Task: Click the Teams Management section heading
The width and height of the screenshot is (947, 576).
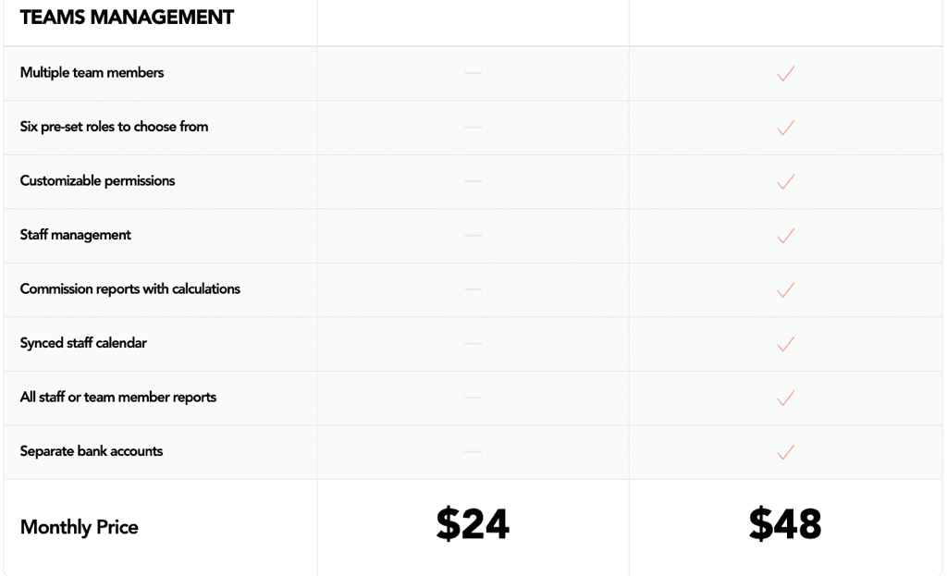Action: pyautogui.click(x=127, y=18)
